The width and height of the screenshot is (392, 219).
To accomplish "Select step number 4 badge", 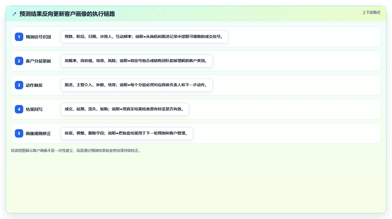I will coord(19,109).
